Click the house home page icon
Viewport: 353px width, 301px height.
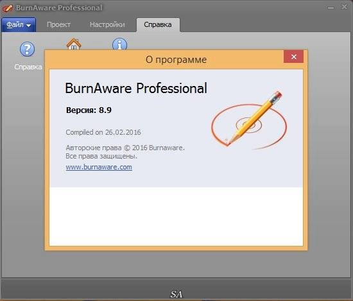[74, 44]
